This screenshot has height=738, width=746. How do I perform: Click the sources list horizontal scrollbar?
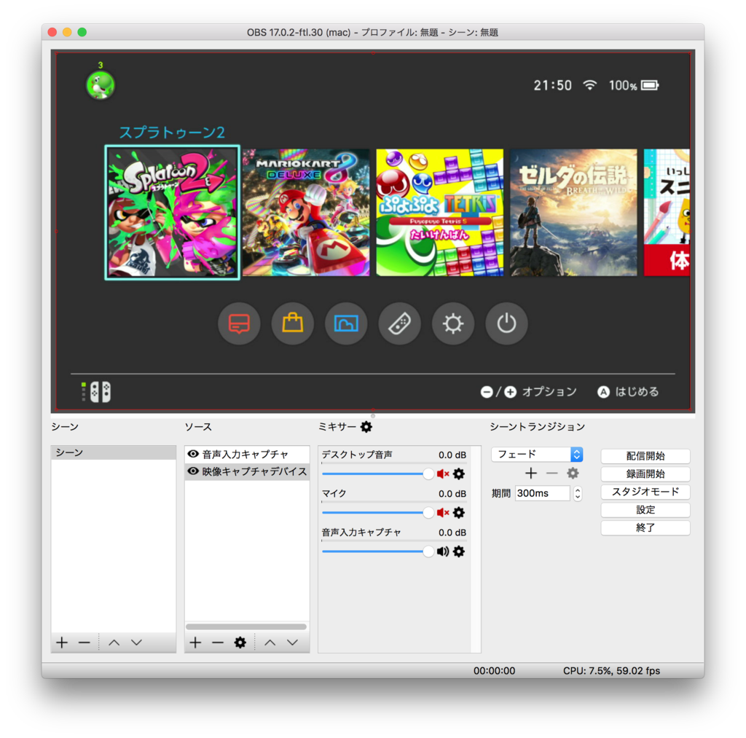pyautogui.click(x=246, y=627)
